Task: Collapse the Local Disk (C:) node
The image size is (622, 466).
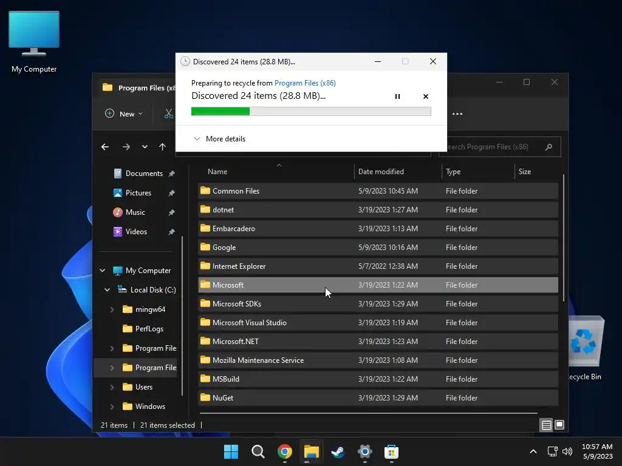Action: pyautogui.click(x=107, y=290)
